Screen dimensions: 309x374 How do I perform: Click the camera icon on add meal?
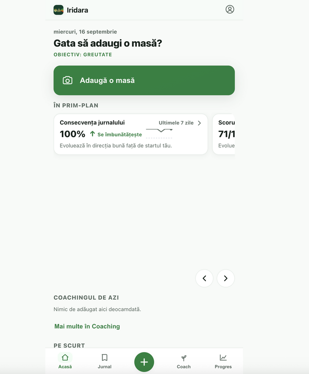click(67, 80)
